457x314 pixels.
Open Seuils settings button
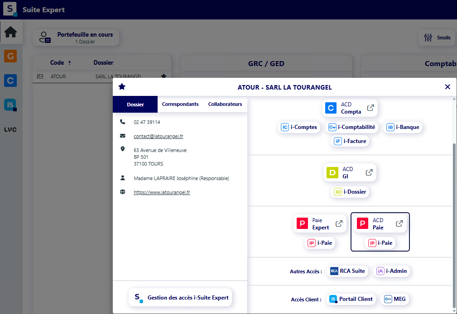[437, 38]
